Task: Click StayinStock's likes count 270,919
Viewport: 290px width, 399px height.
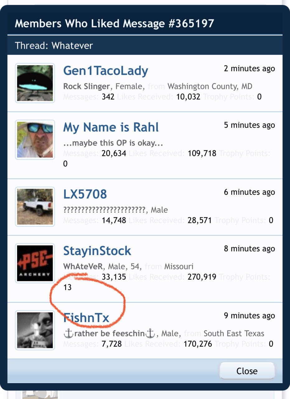Action: [202, 277]
